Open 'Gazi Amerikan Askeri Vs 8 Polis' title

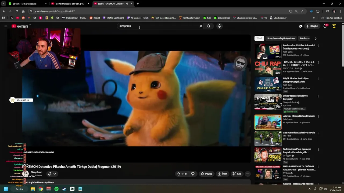pyautogui.click(x=299, y=133)
